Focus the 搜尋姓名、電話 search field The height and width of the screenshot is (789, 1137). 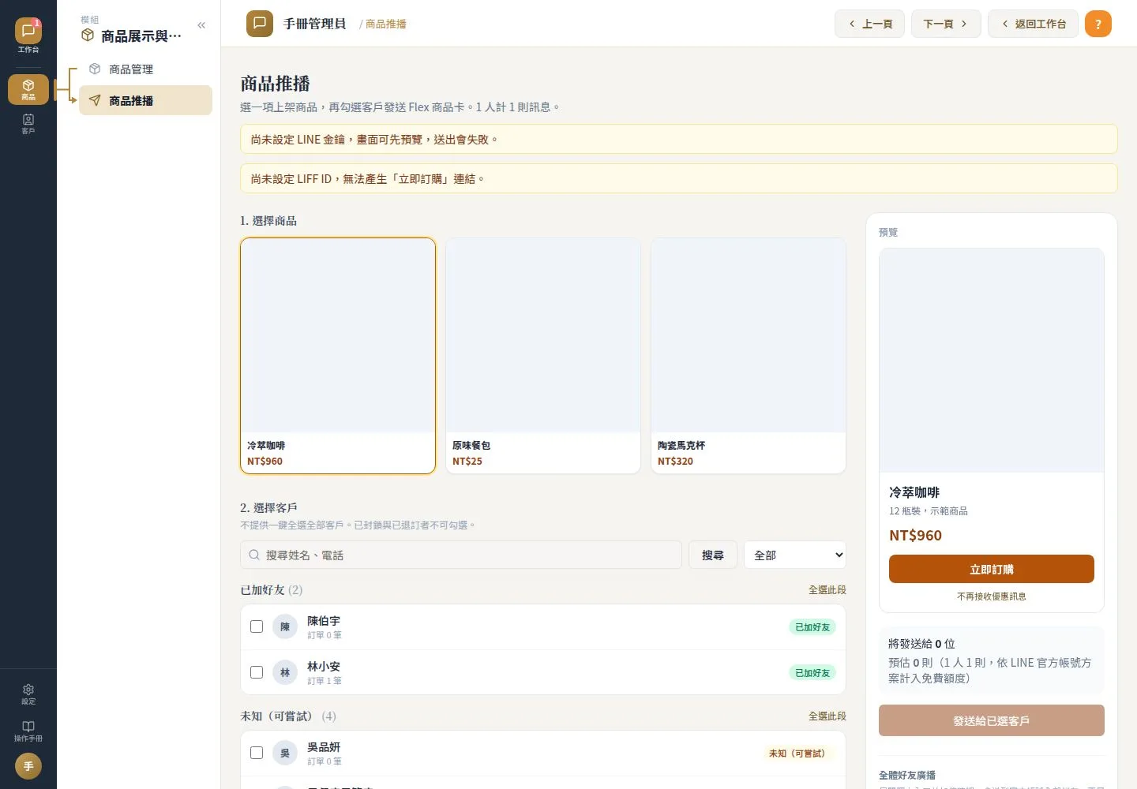pyautogui.click(x=461, y=555)
